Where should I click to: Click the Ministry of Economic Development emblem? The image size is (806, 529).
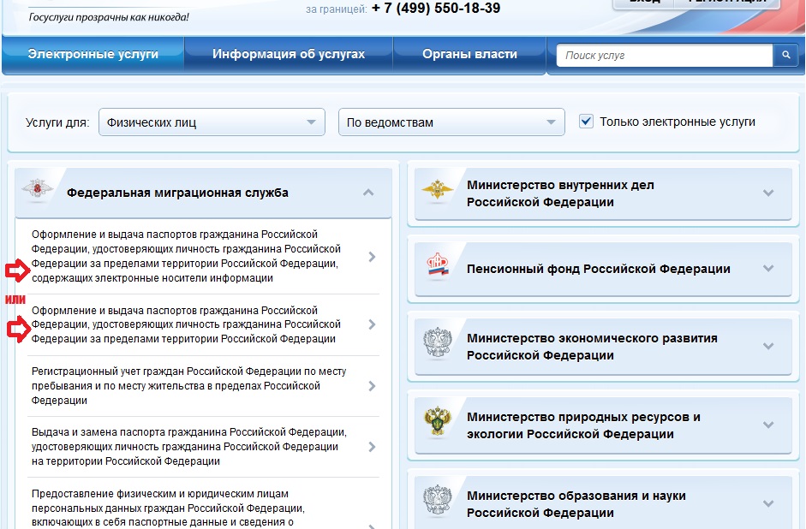438,342
